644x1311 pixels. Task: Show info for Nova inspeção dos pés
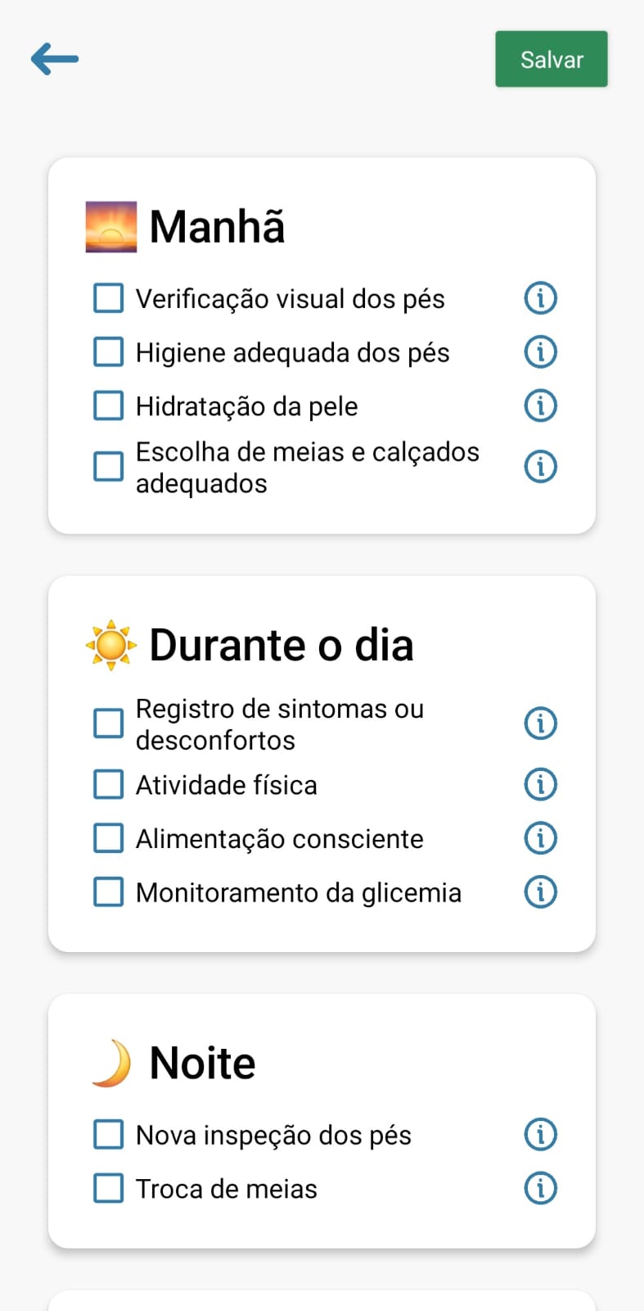540,1135
